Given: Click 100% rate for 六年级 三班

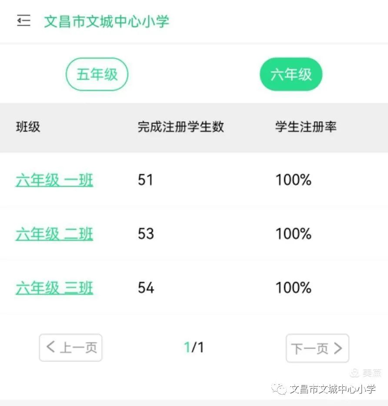Looking at the screenshot, I should pos(294,288).
